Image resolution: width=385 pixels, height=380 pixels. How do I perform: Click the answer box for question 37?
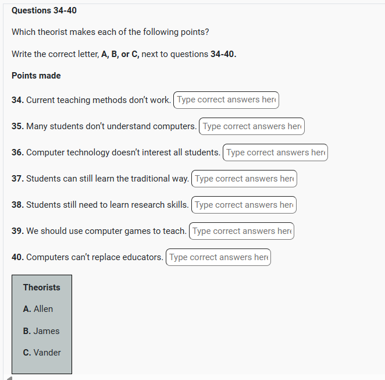244,179
